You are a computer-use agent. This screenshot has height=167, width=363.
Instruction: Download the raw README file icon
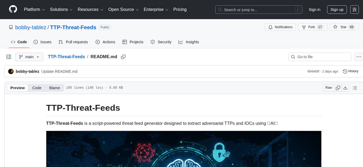point(345,88)
